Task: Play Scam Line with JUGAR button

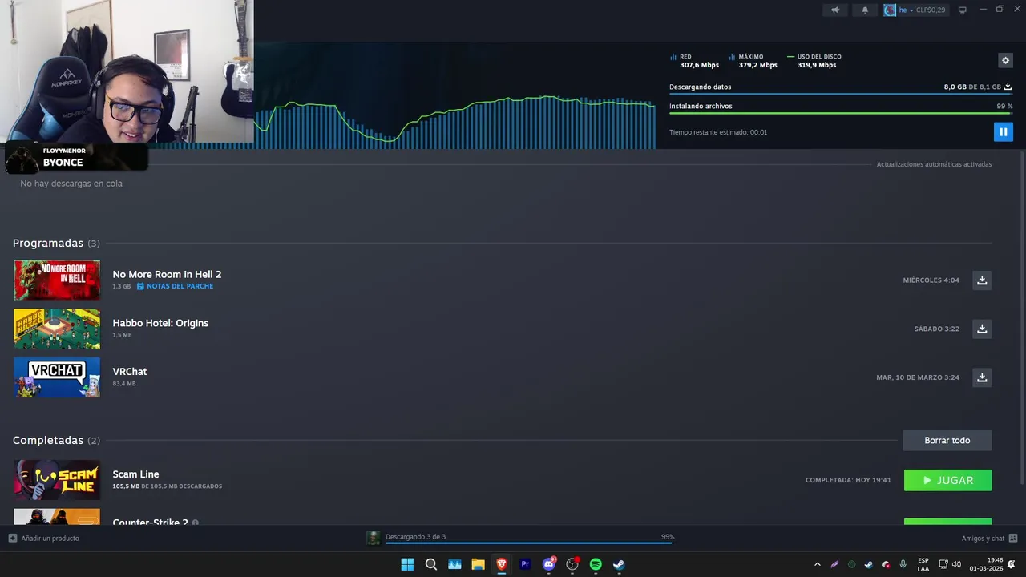Action: 947,480
